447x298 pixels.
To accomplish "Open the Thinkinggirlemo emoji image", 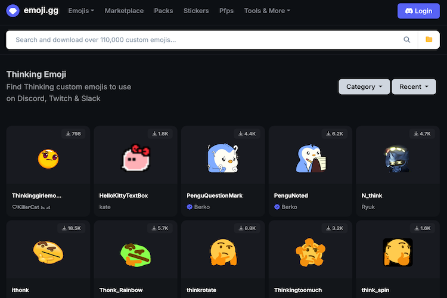I will pos(48,159).
